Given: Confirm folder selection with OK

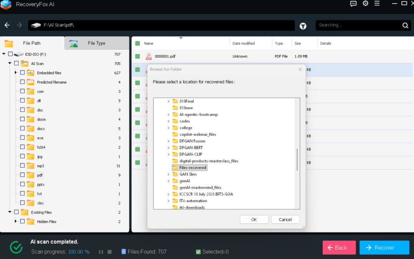Looking at the screenshot, I should 254,219.
